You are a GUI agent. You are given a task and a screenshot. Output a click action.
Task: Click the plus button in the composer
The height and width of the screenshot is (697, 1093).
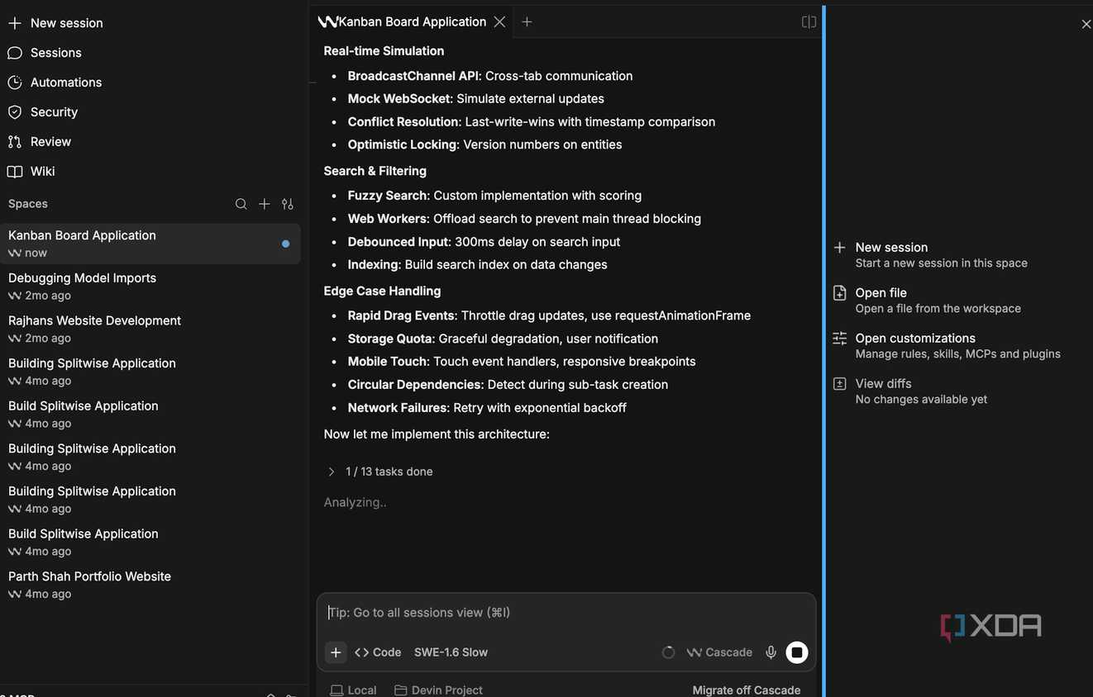(x=336, y=652)
